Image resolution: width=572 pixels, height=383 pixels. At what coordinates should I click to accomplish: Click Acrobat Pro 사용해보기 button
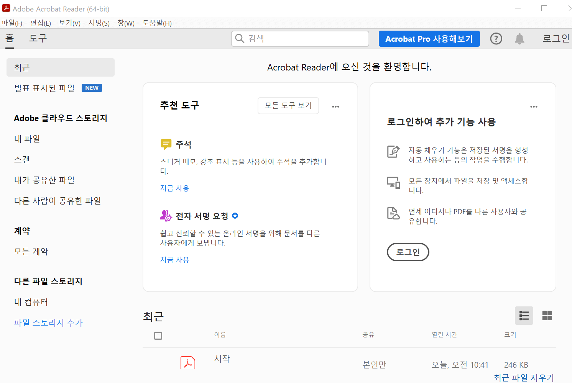[429, 39]
